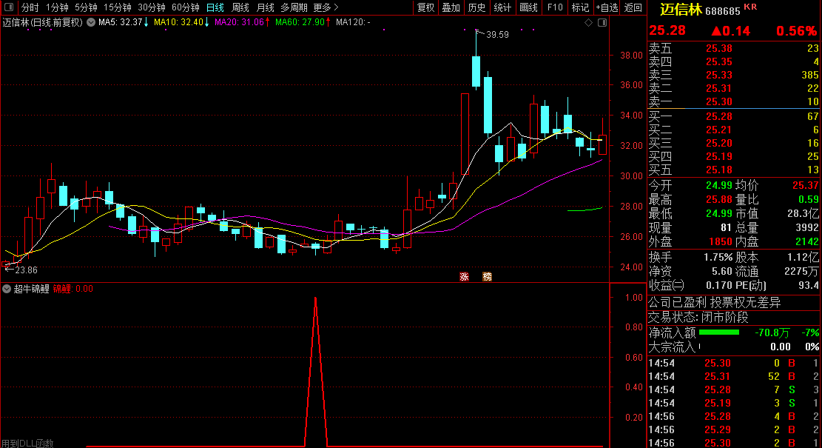Screen dimensions: 822x448
Task: Click the 涨 marker on the chart bottom
Action: pos(465,276)
